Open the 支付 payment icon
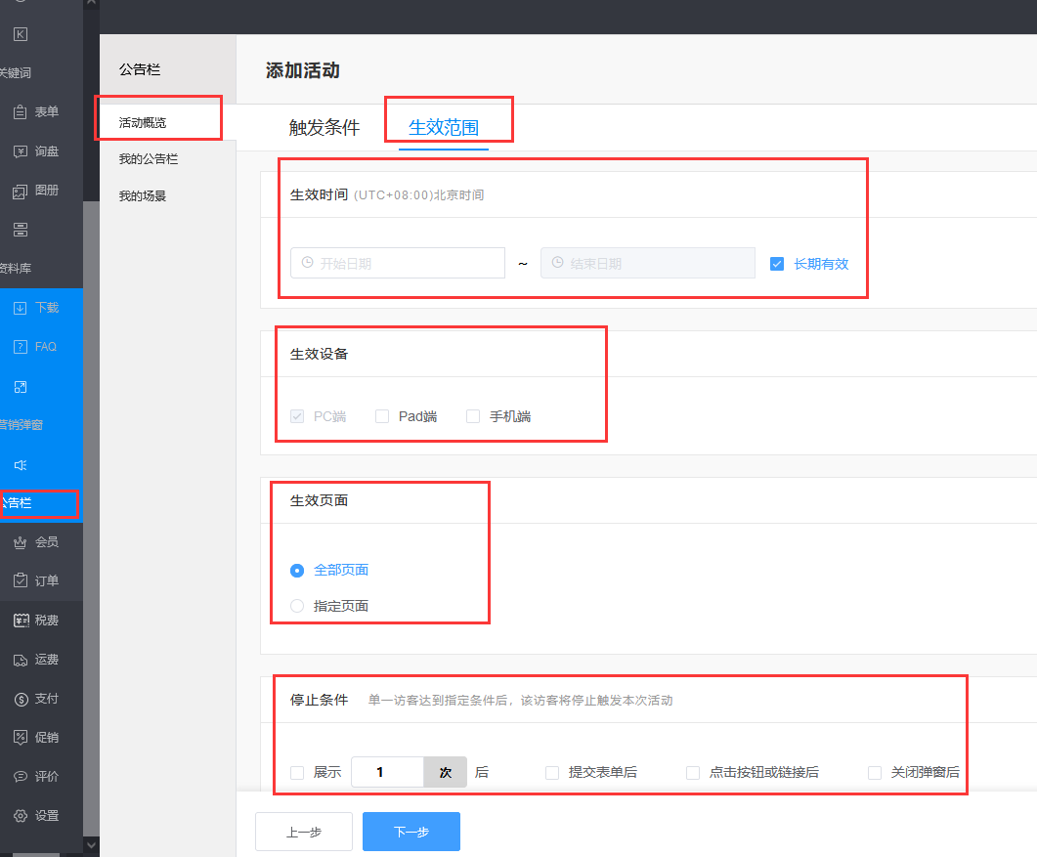 (20, 699)
